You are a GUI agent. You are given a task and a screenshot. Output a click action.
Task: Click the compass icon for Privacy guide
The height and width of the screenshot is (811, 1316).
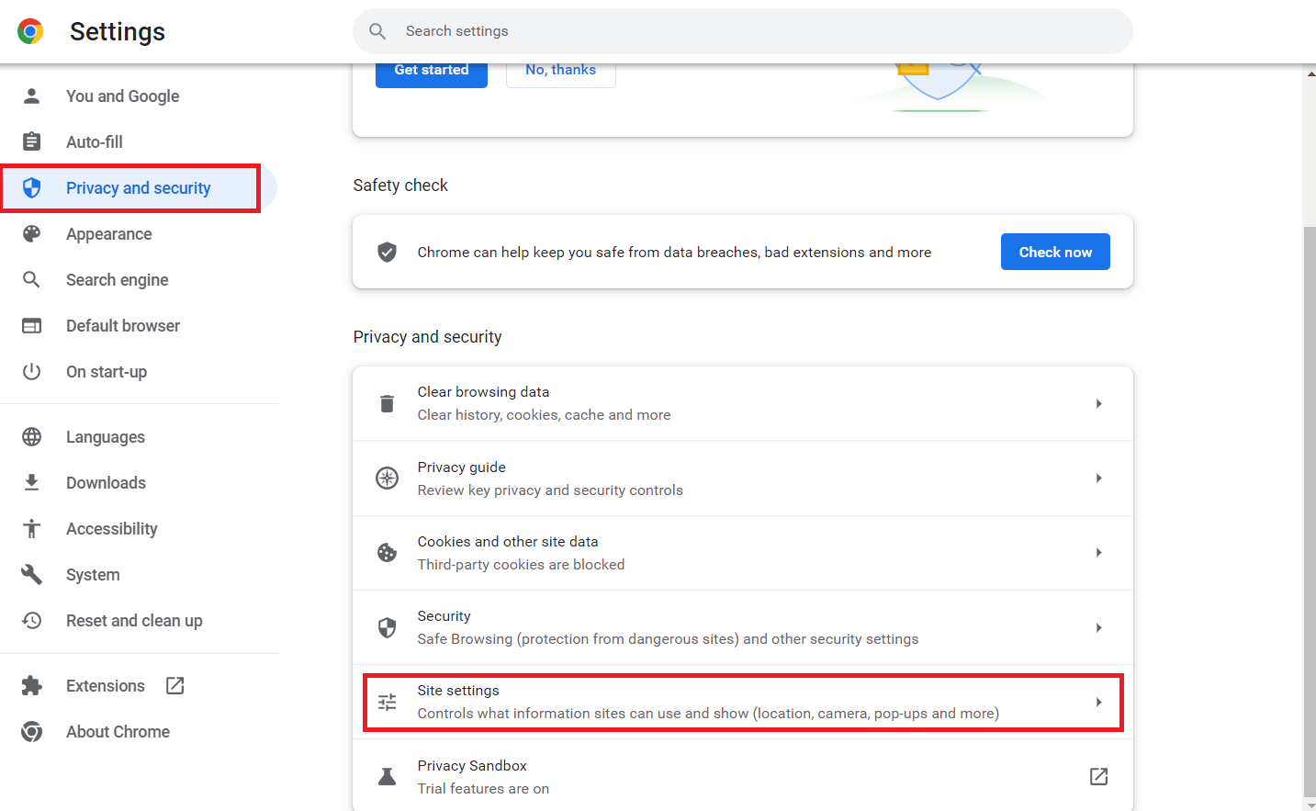(x=387, y=479)
